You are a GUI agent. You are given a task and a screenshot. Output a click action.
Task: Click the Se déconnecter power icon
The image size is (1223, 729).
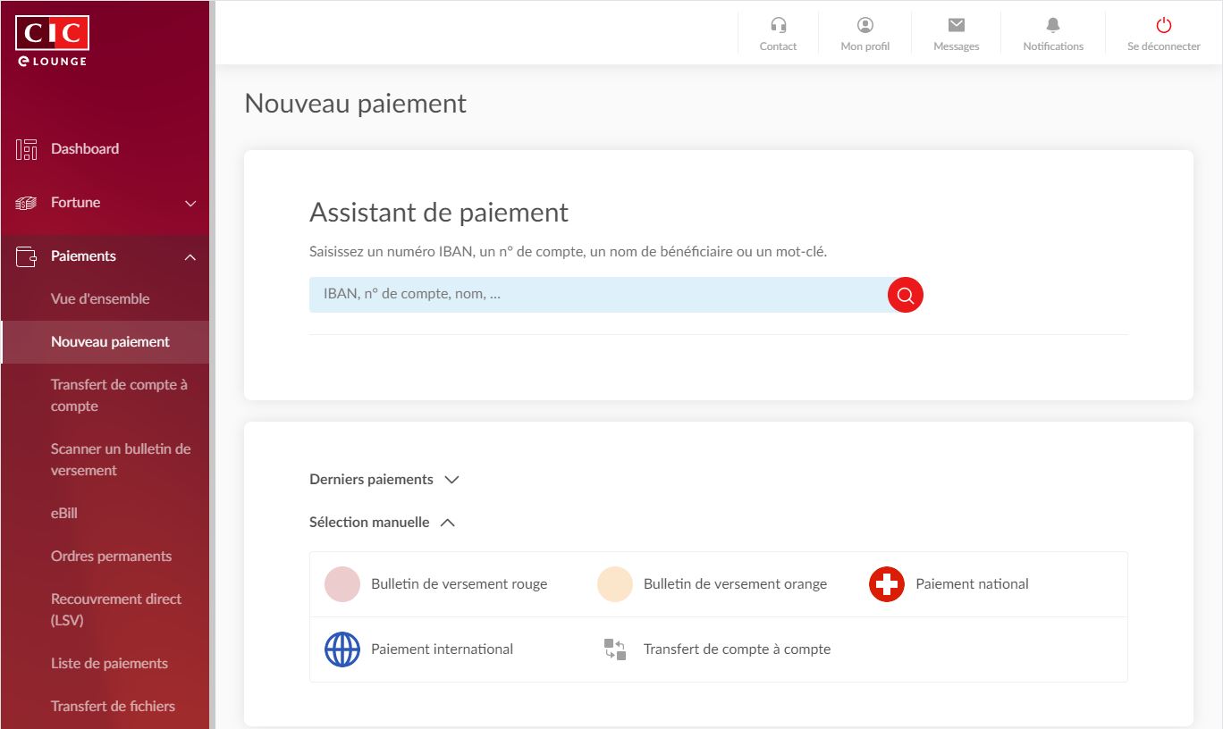coord(1163,26)
